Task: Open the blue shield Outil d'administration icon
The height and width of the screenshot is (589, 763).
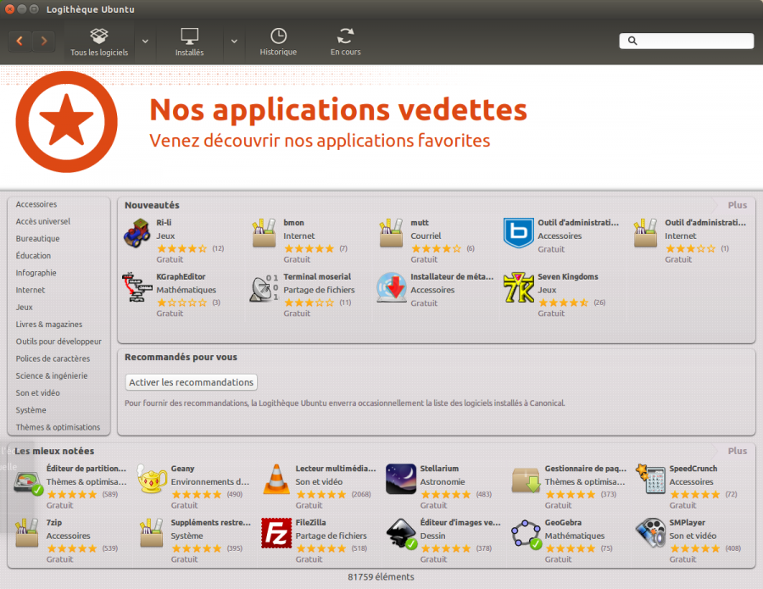Action: [518, 233]
